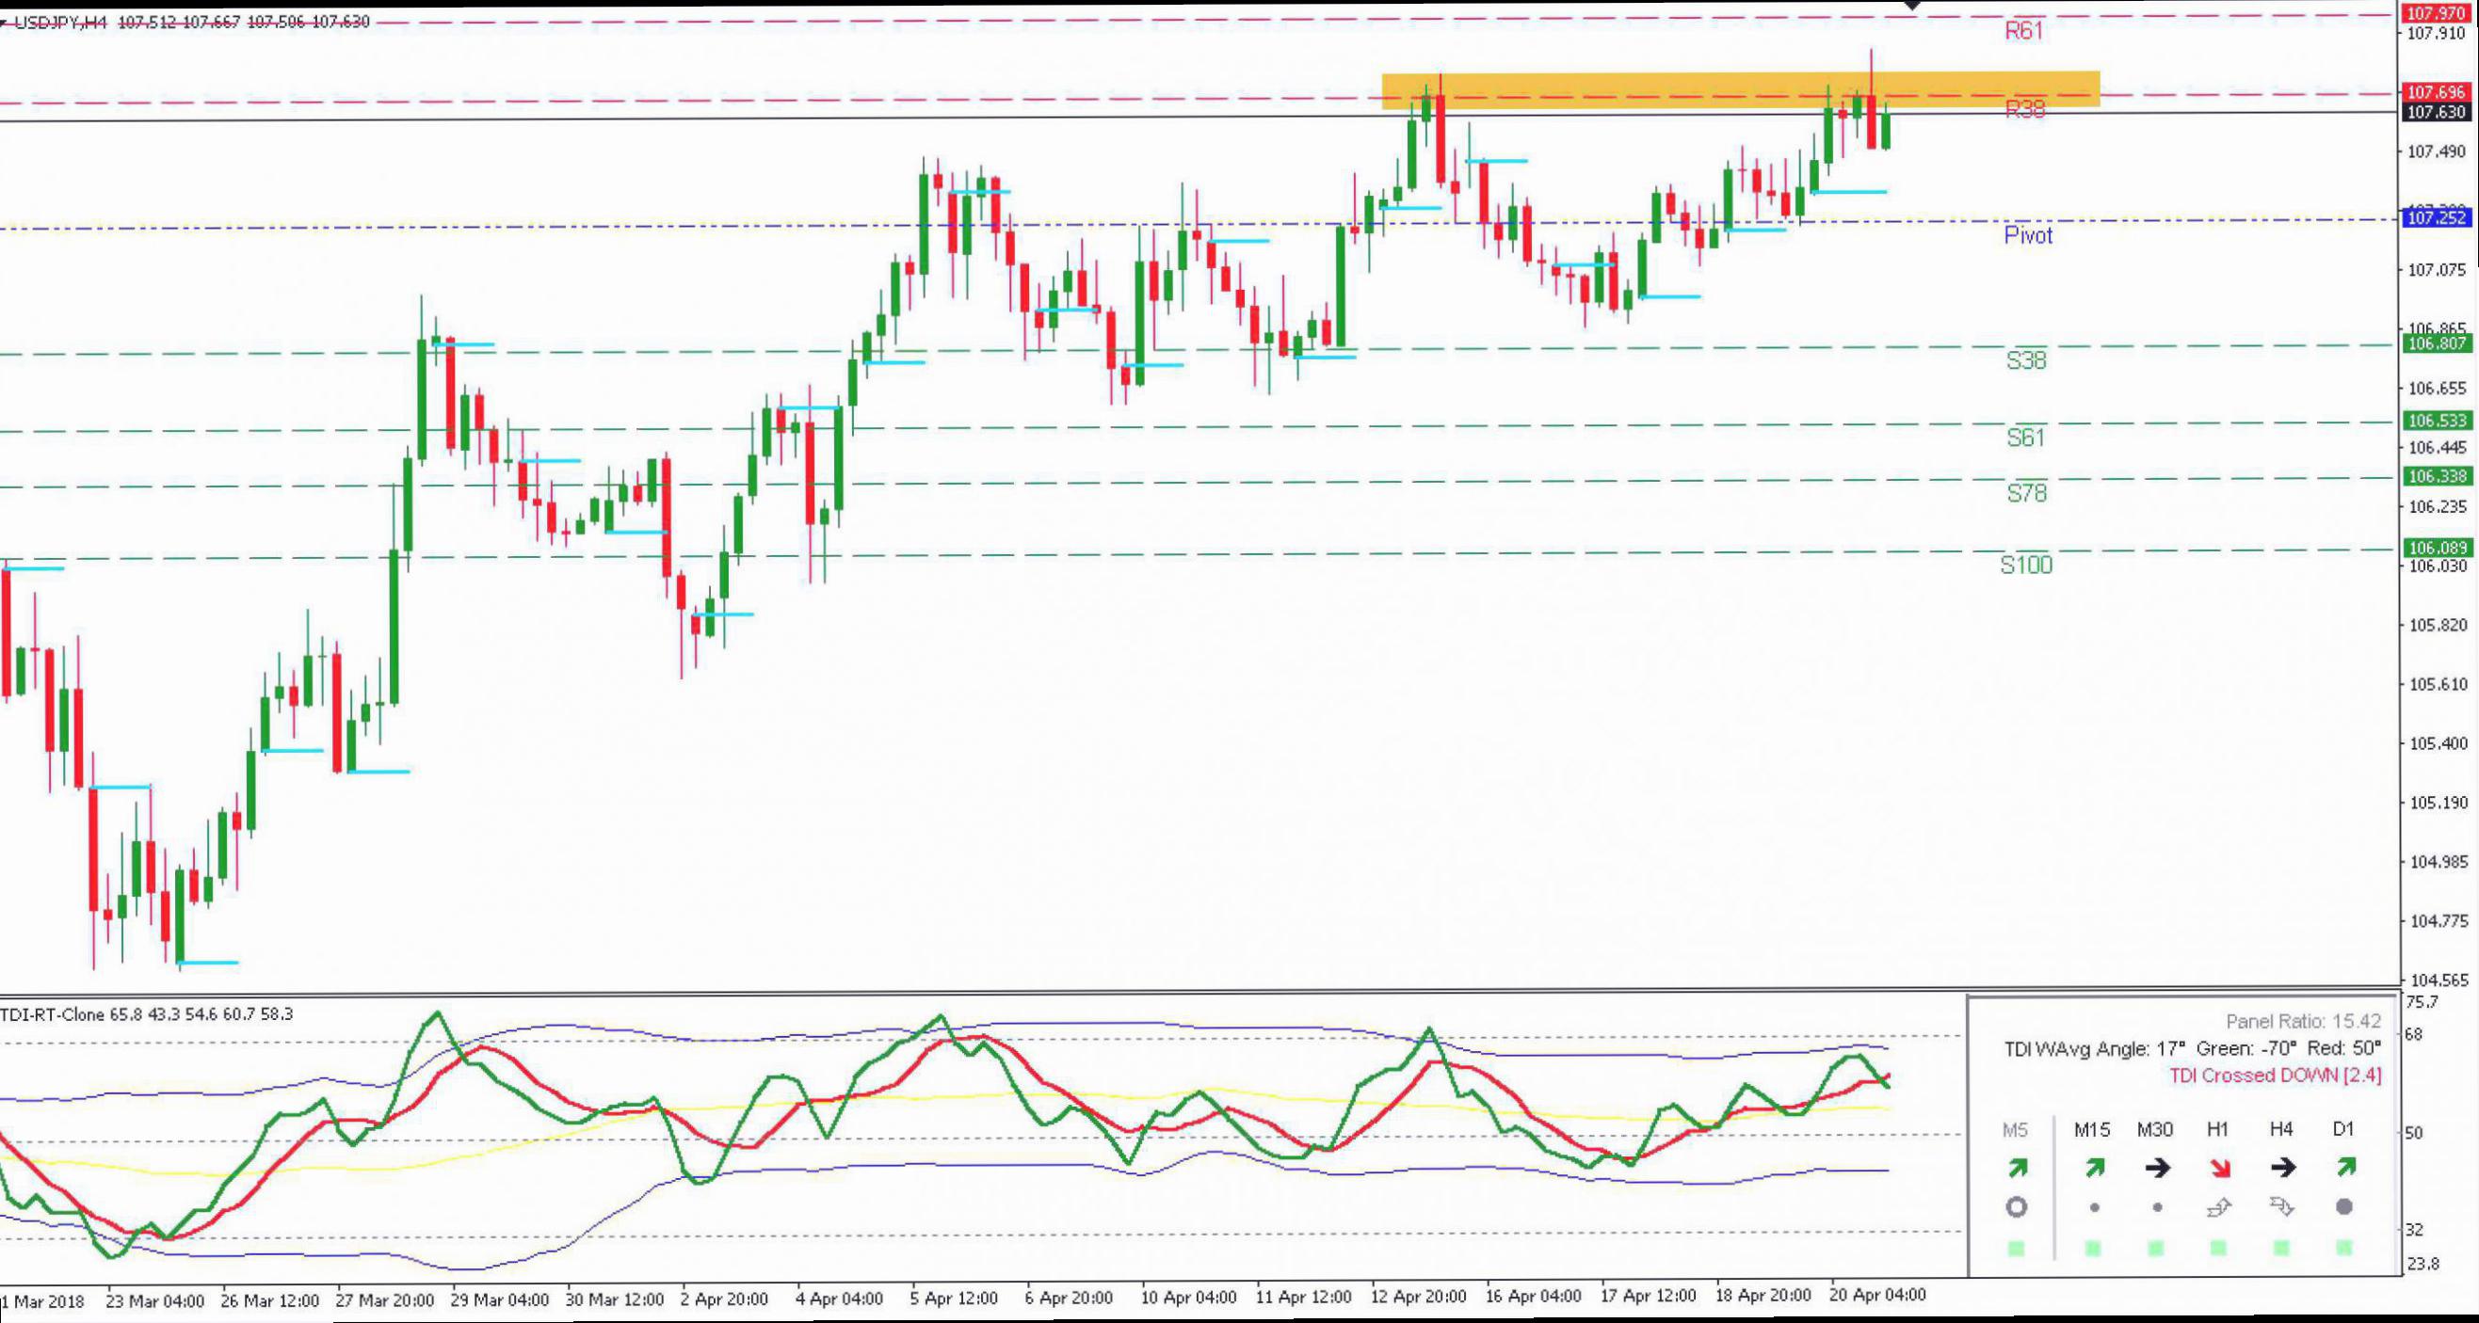Click the S38 support level label

[2026, 360]
